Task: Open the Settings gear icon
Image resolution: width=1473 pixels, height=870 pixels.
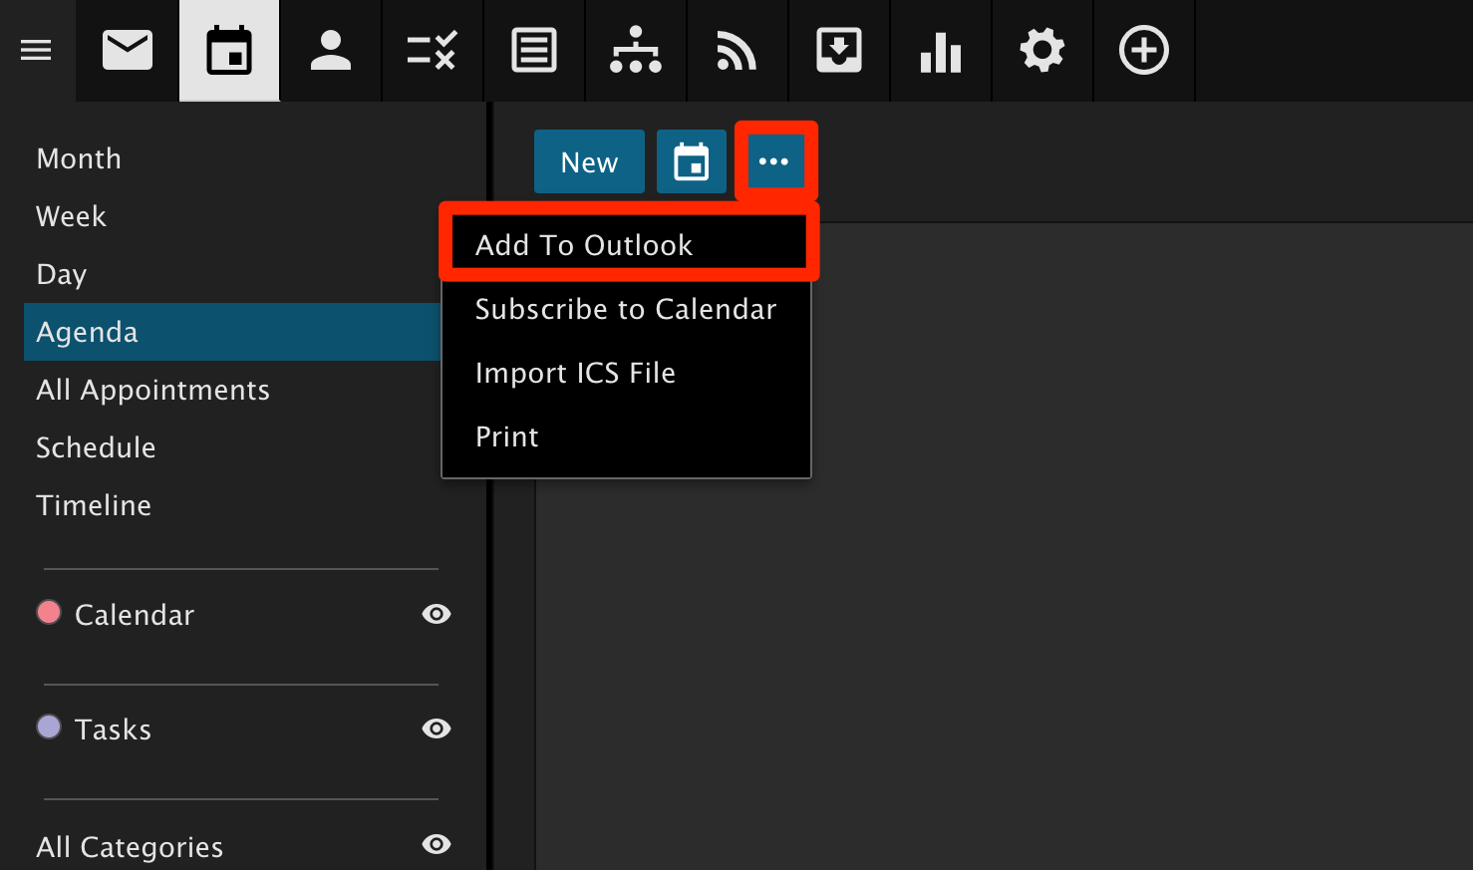Action: tap(1042, 51)
